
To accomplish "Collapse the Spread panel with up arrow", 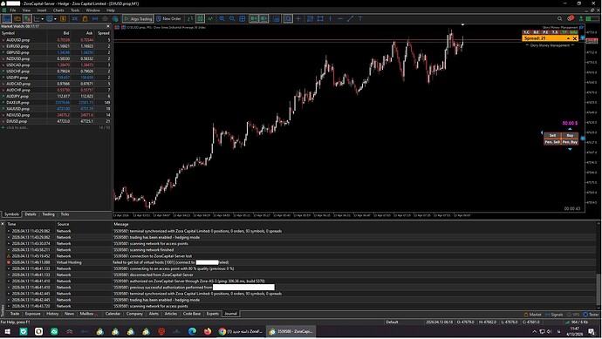I will (568, 38).
